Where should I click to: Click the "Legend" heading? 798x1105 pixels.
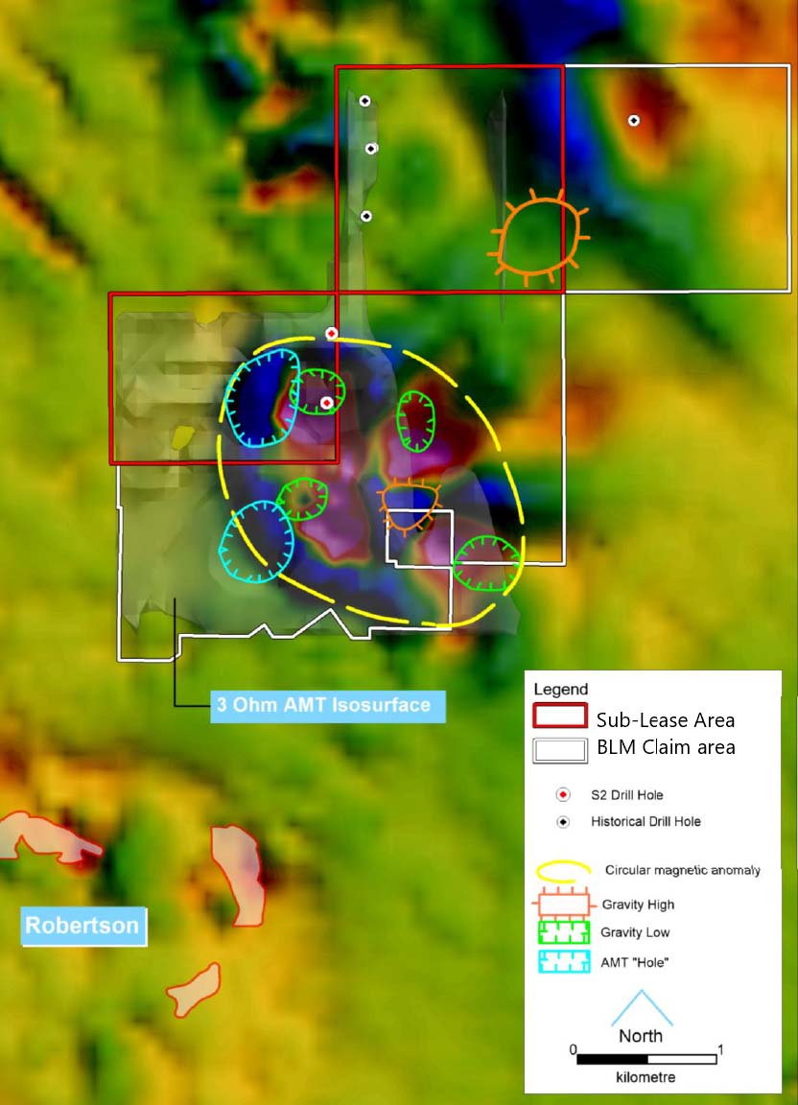pyautogui.click(x=560, y=690)
